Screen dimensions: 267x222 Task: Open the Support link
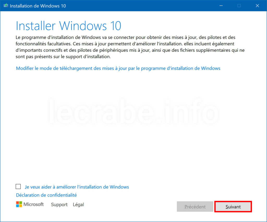[59, 205]
